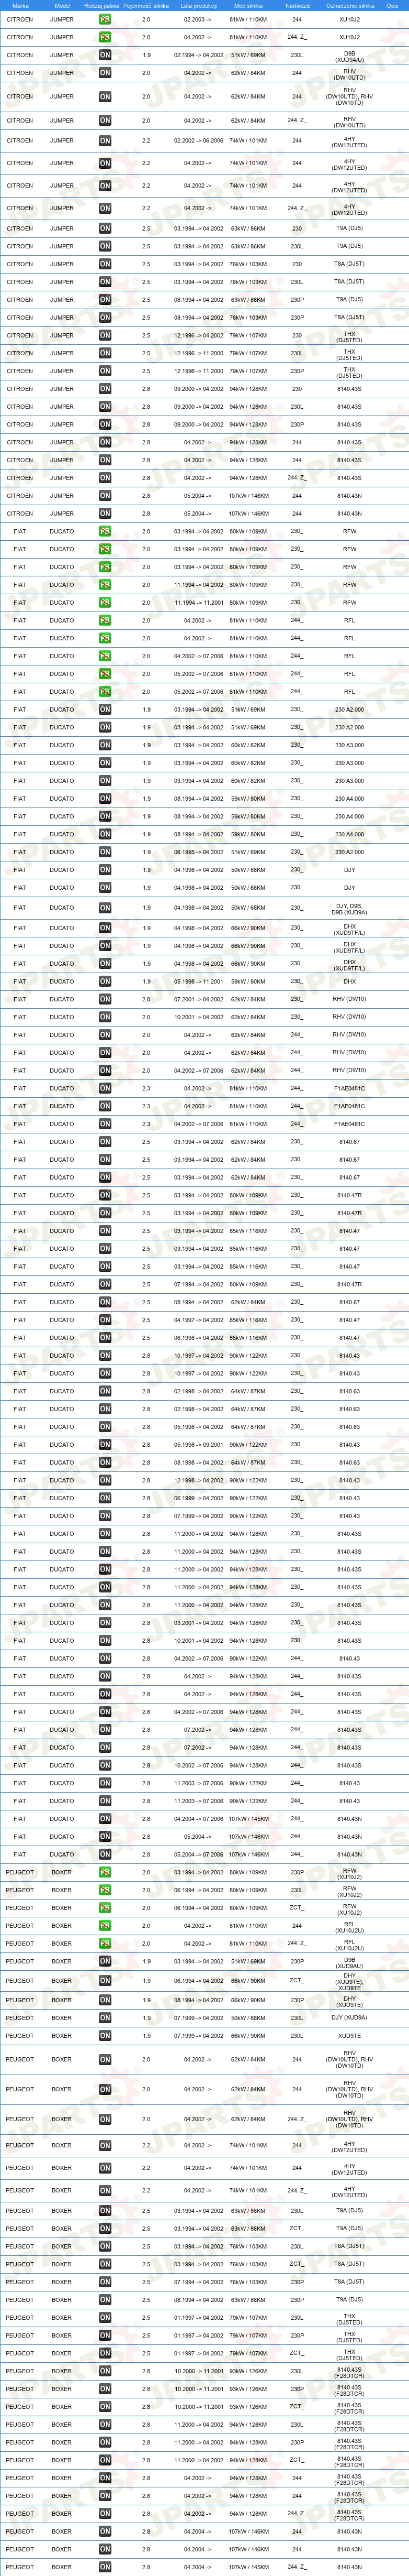Viewport: 409px width, 2576px height.
Task: Click the 03.2001 -> 04.2002 date cell
Action: pyautogui.click(x=199, y=1623)
